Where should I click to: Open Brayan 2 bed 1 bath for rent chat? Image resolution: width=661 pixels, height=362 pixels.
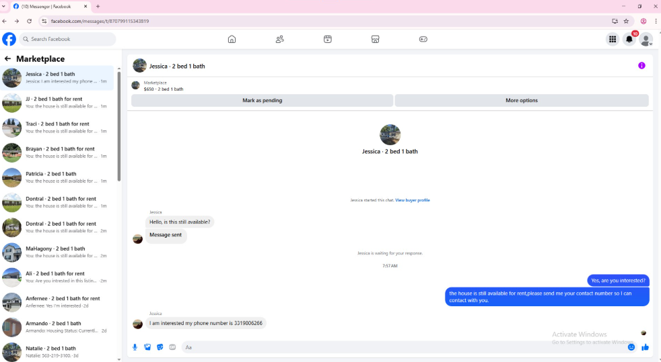tap(57, 152)
